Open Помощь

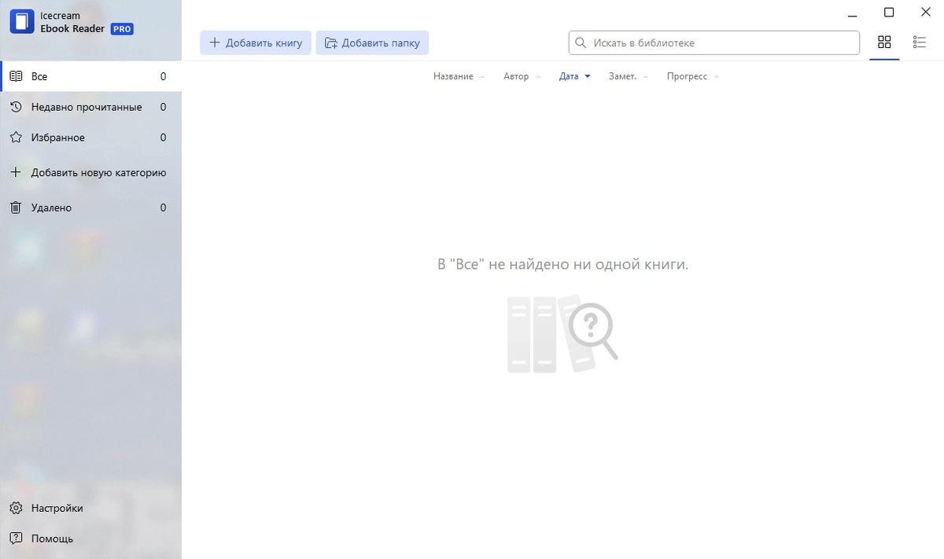(90, 539)
